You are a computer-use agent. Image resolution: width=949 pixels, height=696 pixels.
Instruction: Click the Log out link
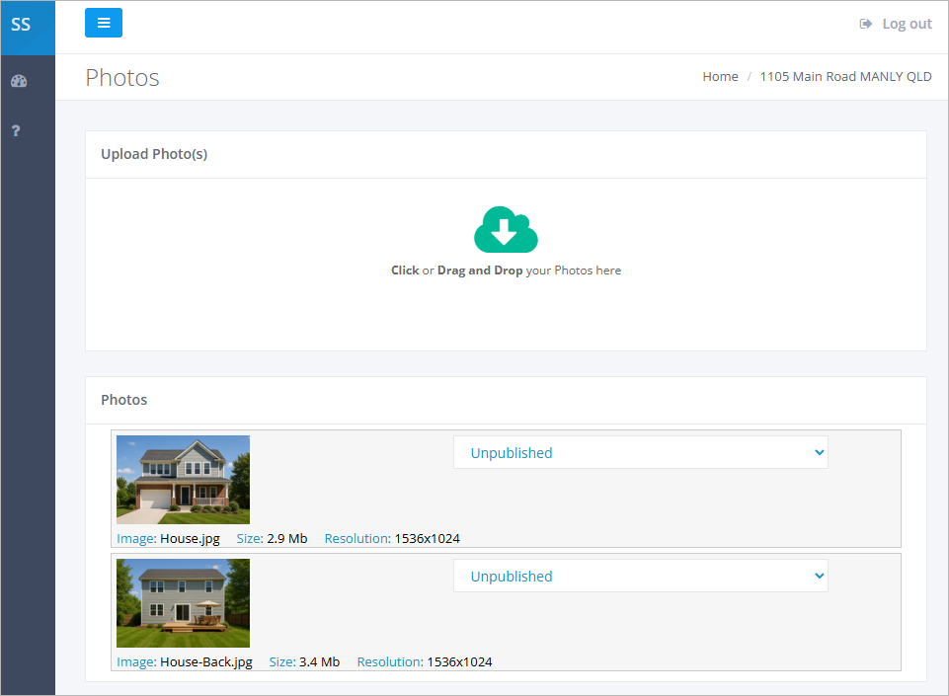tap(907, 23)
